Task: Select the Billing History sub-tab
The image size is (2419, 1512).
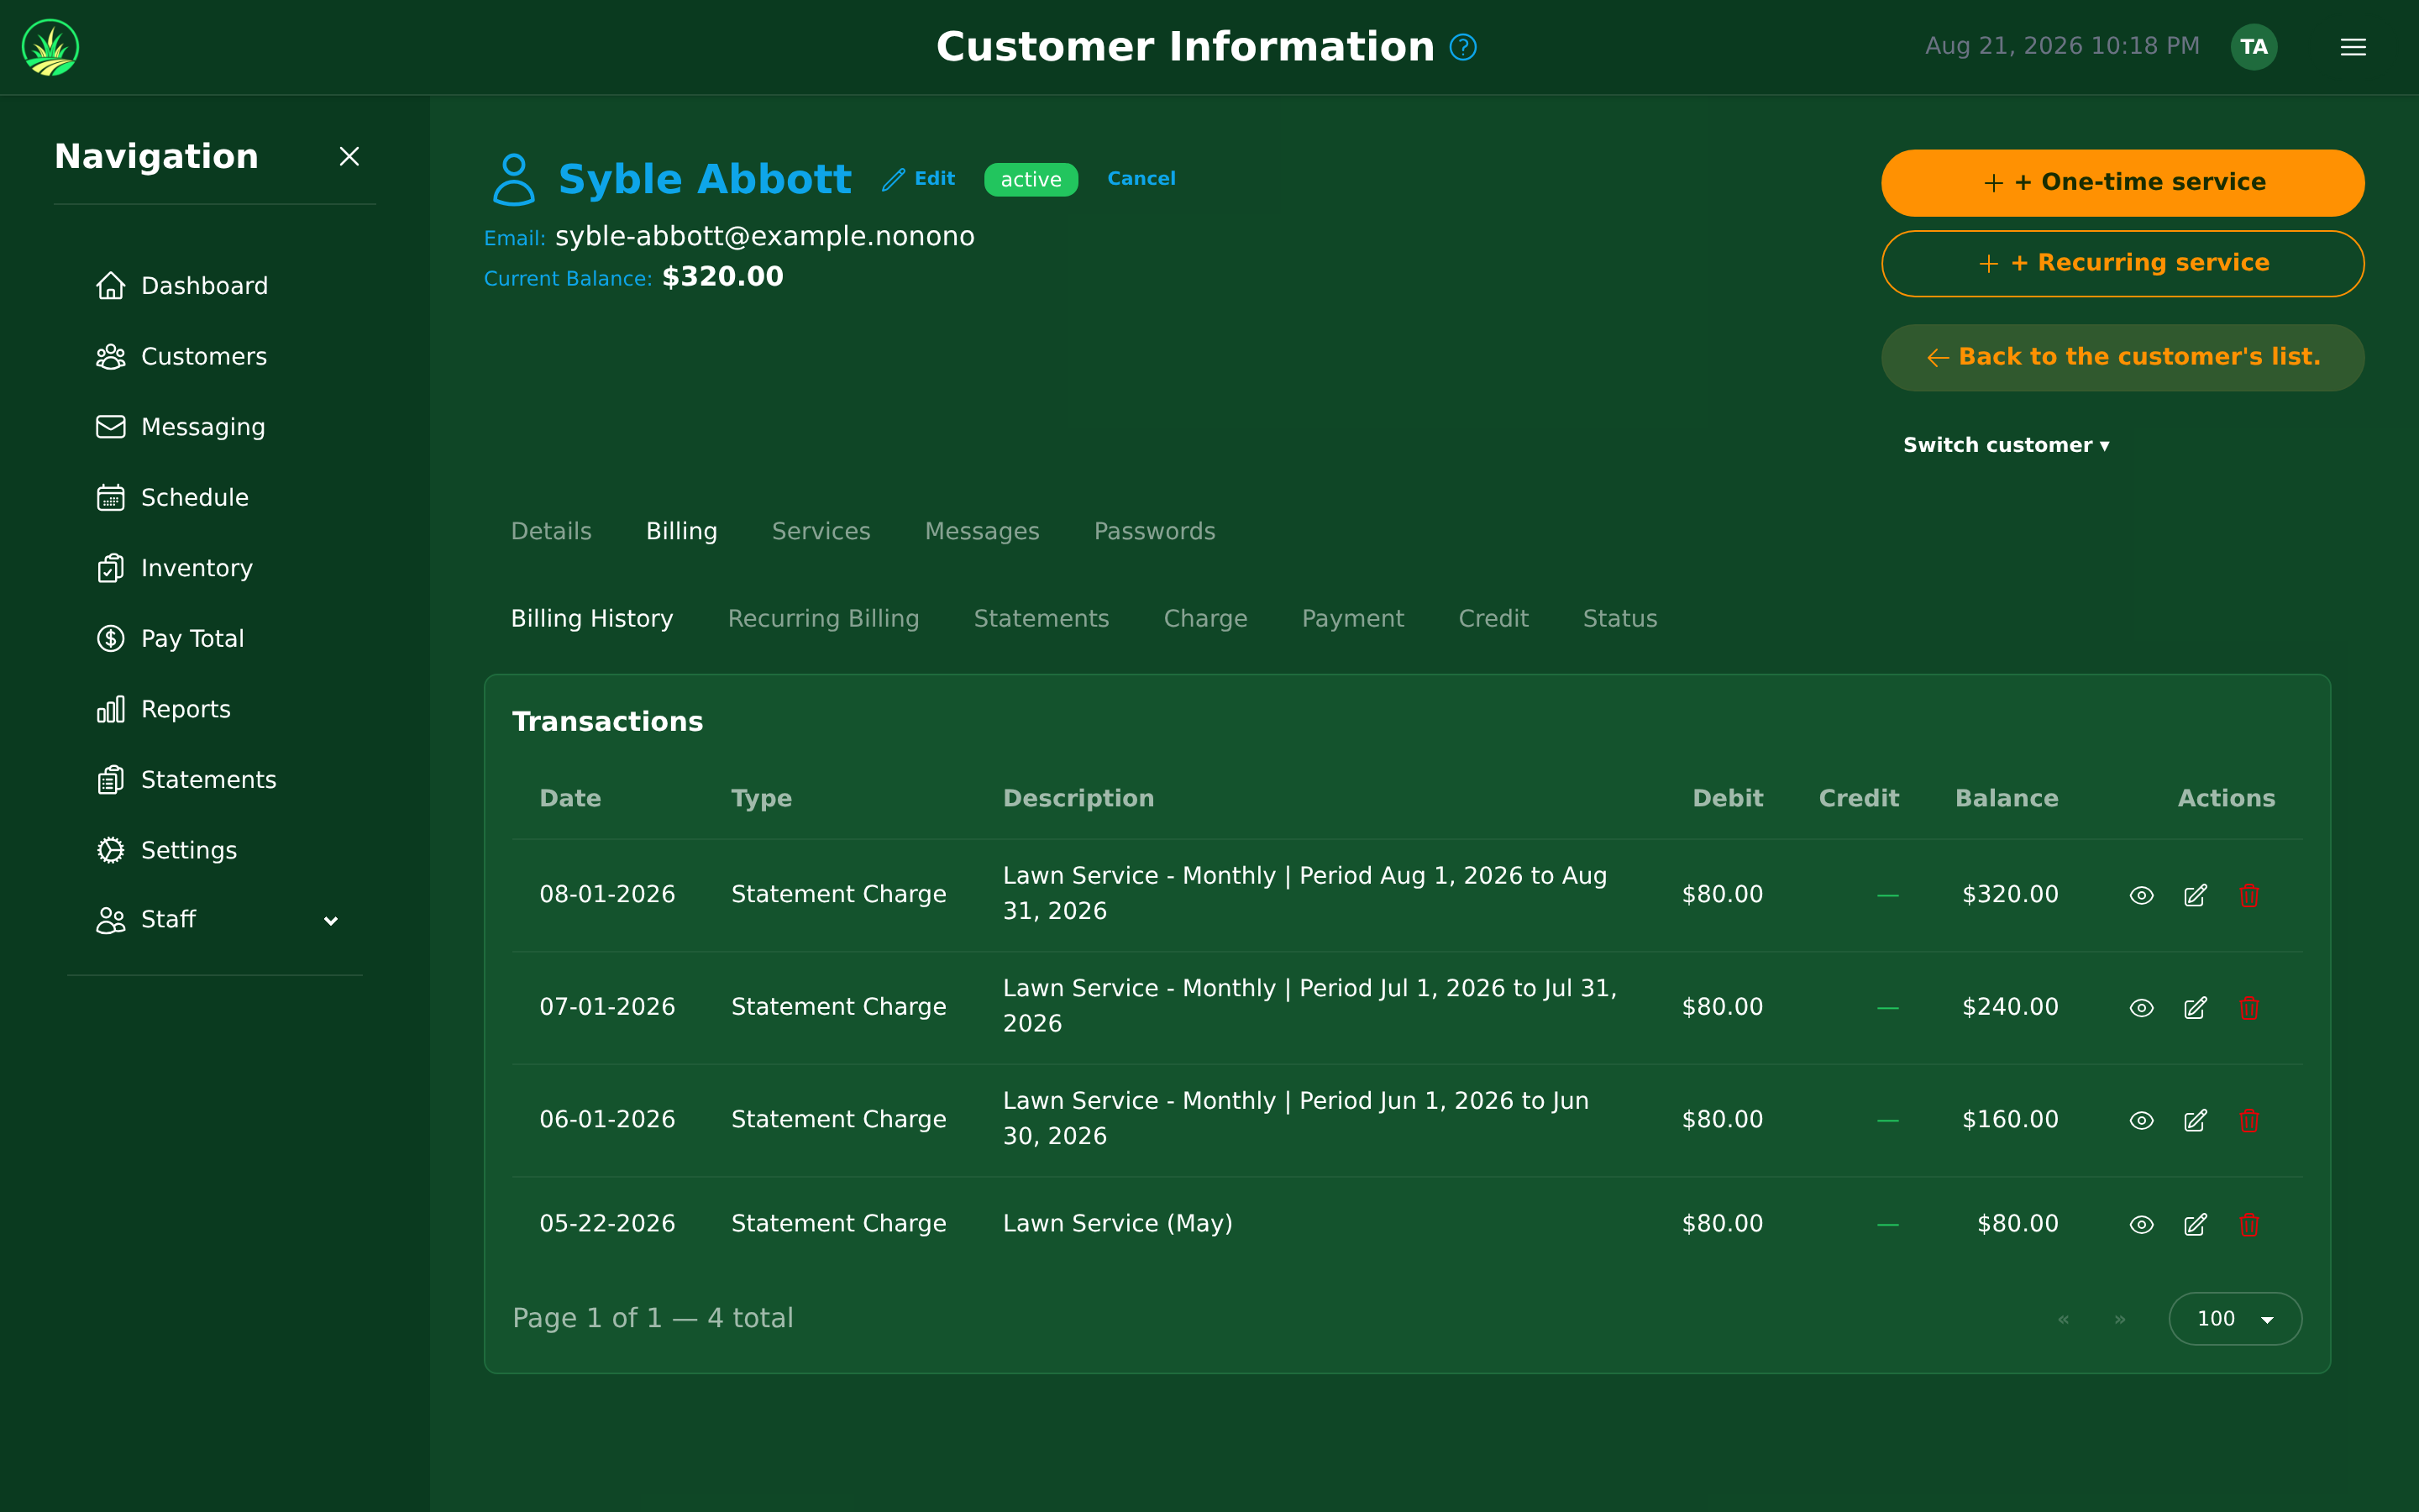Action: (x=592, y=619)
